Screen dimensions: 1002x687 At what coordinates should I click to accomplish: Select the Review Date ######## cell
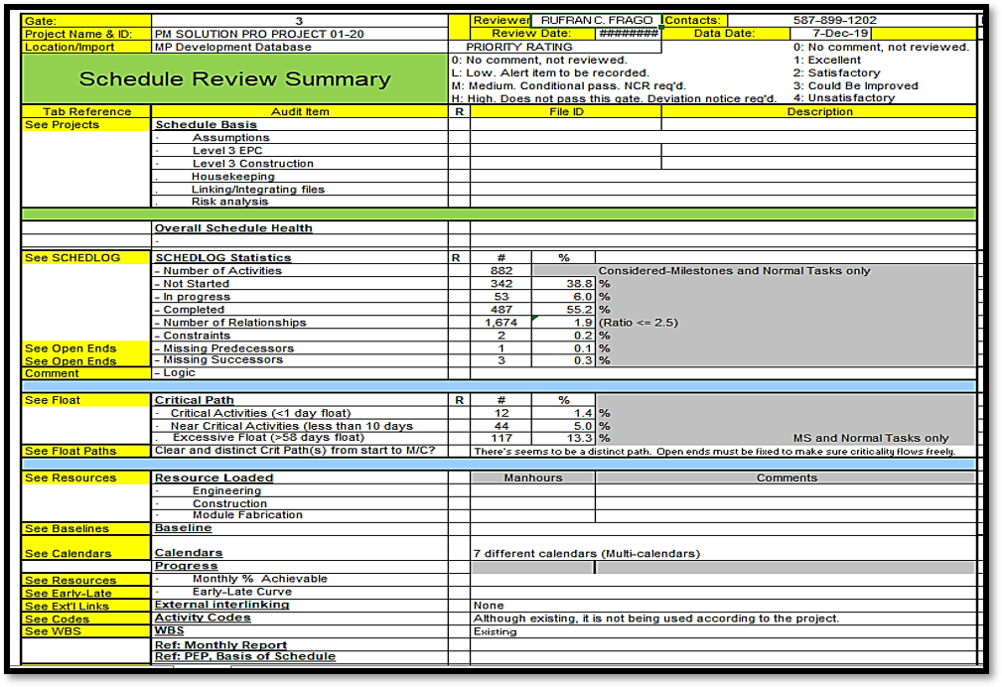click(x=629, y=33)
